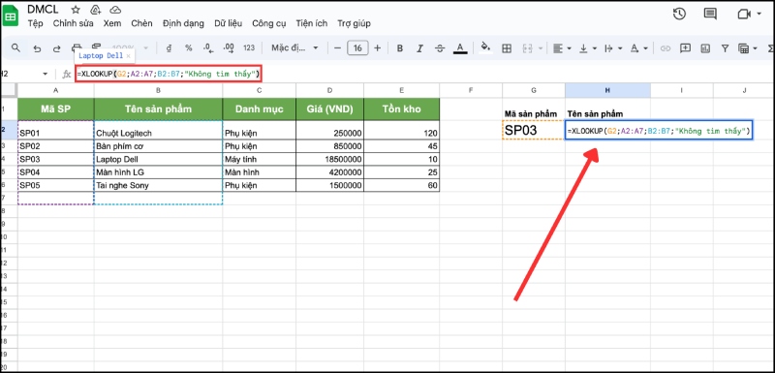This screenshot has height=373, width=775.
Task: Select the SP03 lookup cell in G2
Action: coord(534,130)
